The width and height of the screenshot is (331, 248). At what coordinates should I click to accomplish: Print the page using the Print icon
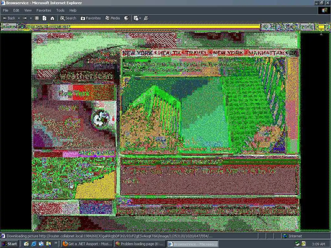[x=146, y=18]
